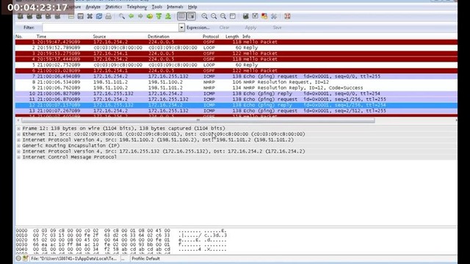The height and width of the screenshot is (264, 470).
Task: Open the Statistics menu
Action: click(x=114, y=7)
